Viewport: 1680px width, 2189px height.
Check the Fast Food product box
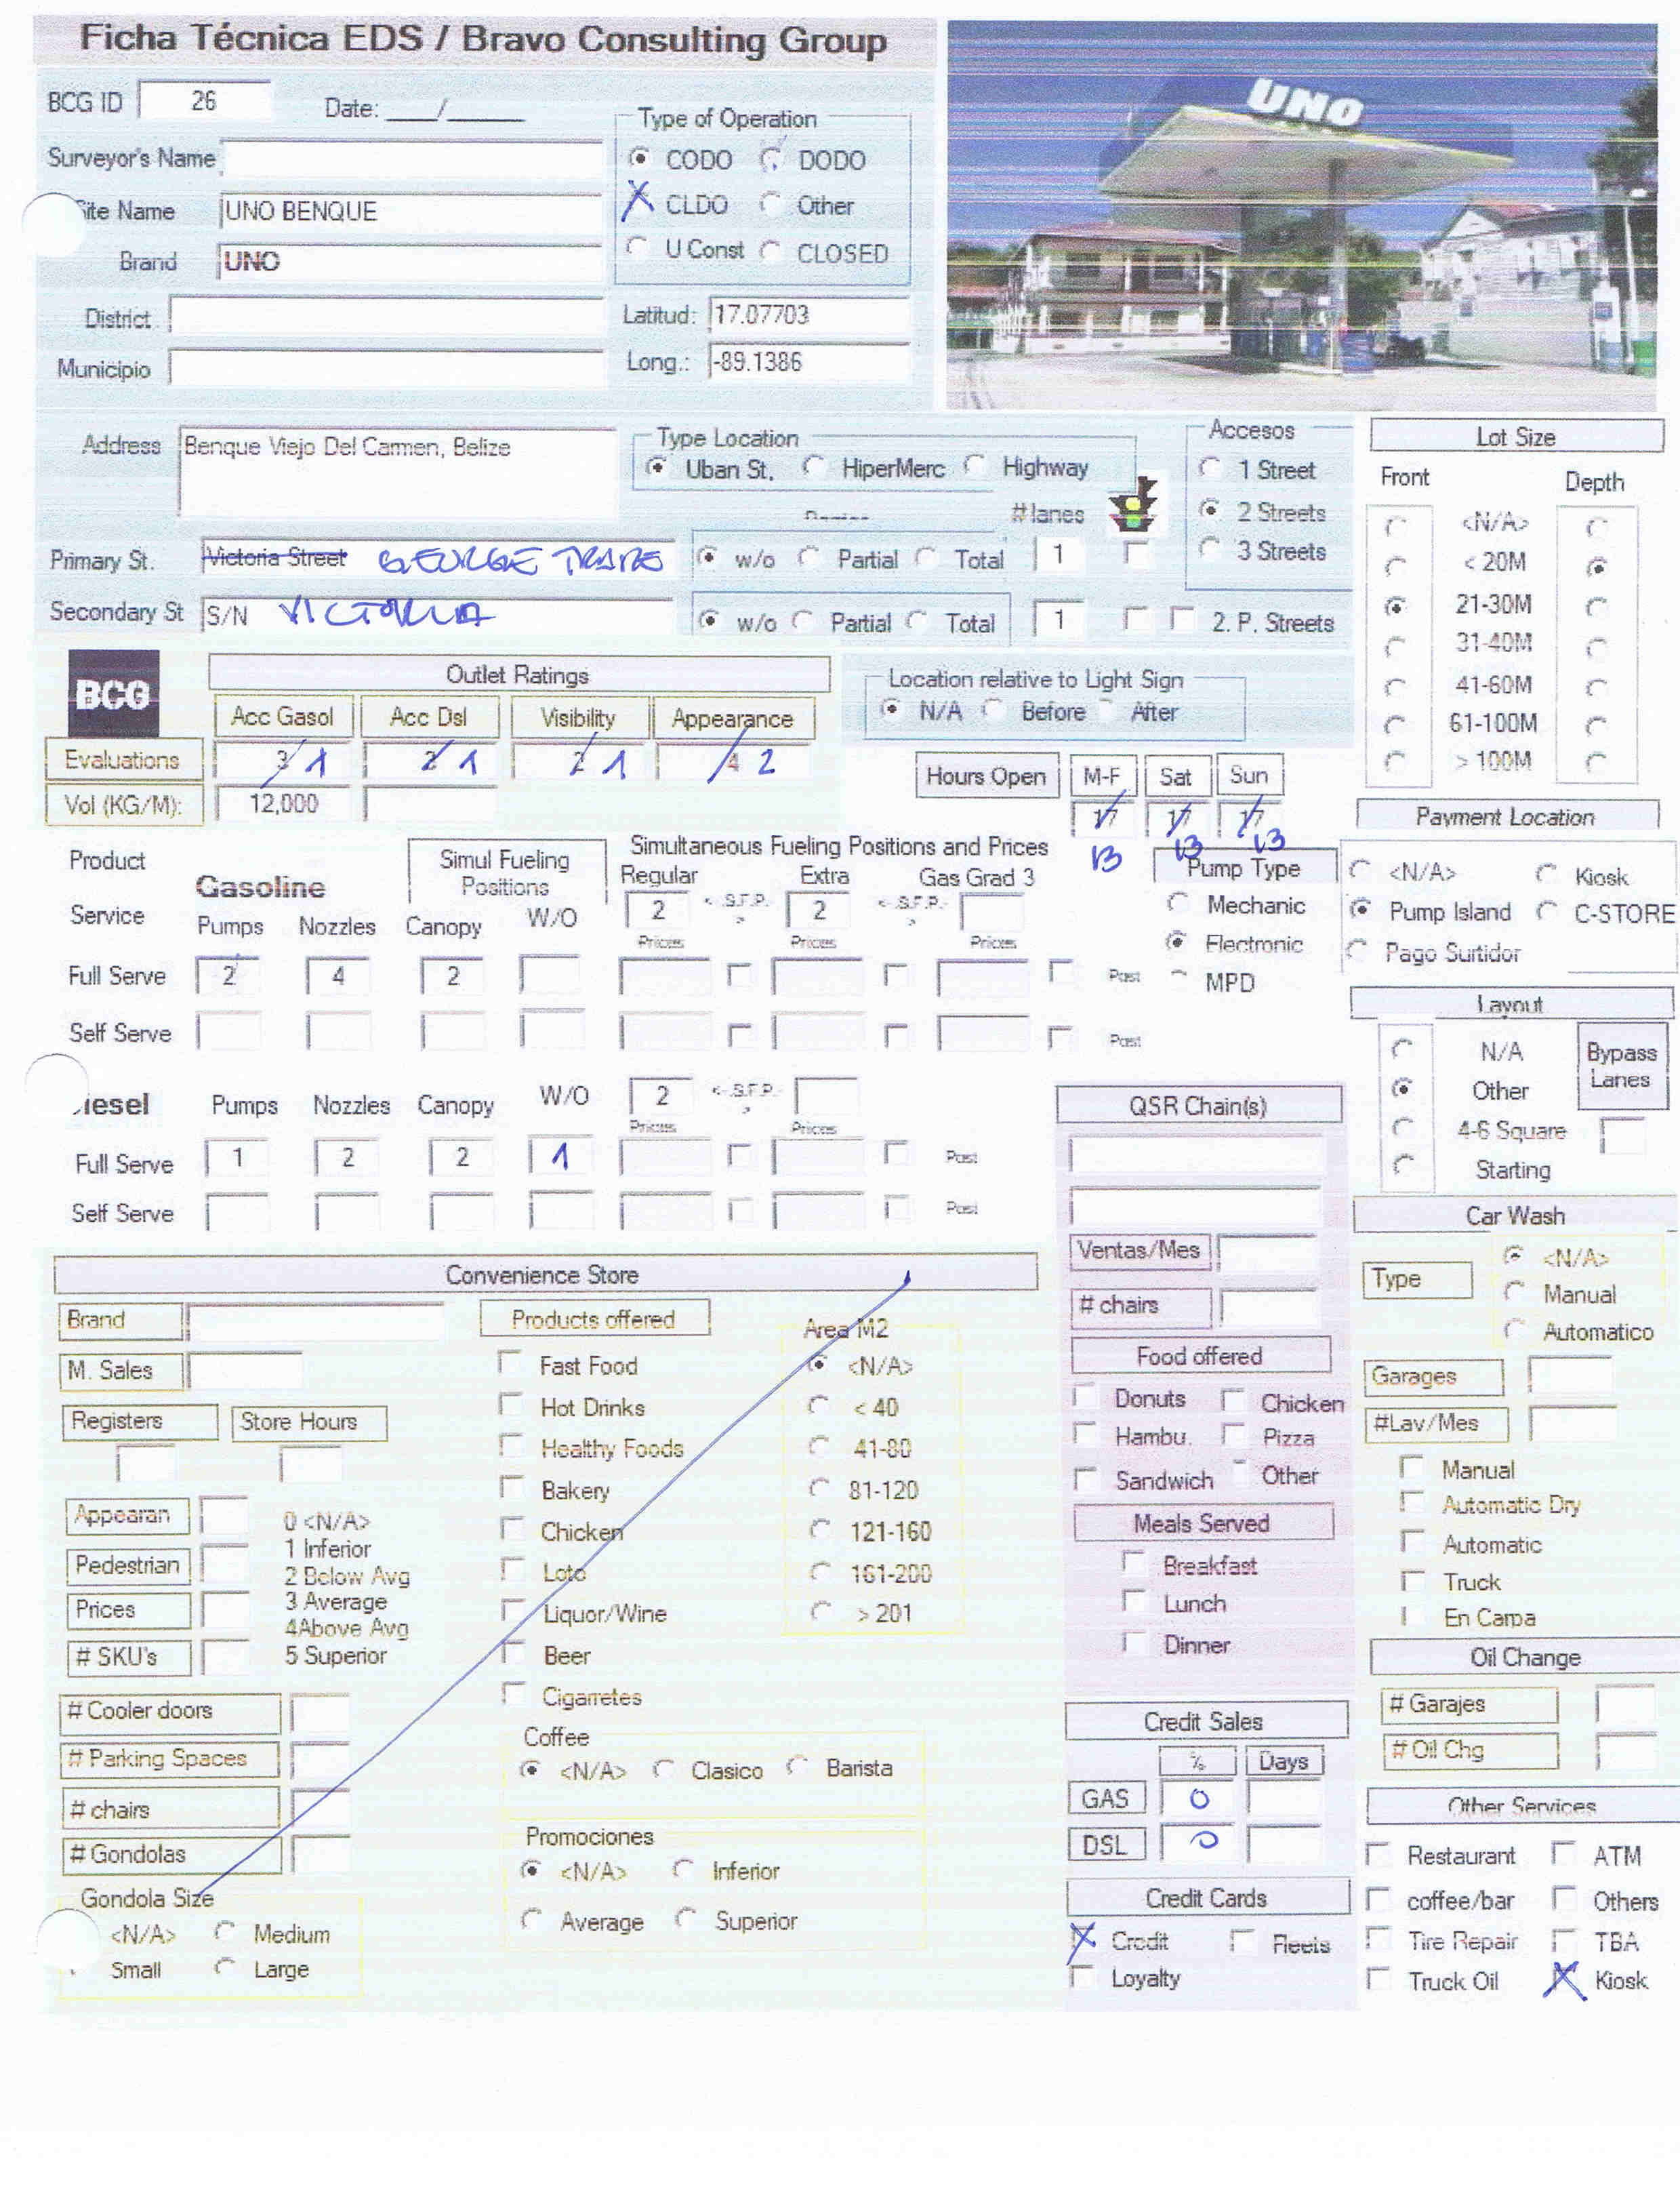coord(511,1363)
